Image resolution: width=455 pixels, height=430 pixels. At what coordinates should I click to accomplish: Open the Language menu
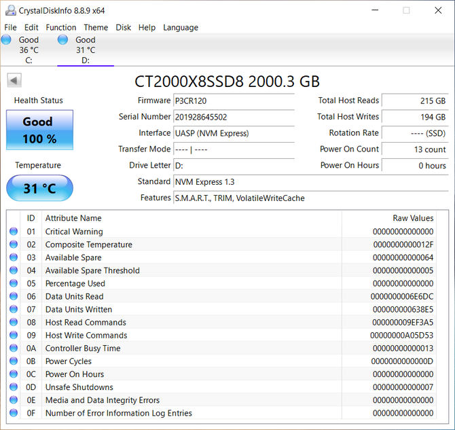coord(181,28)
